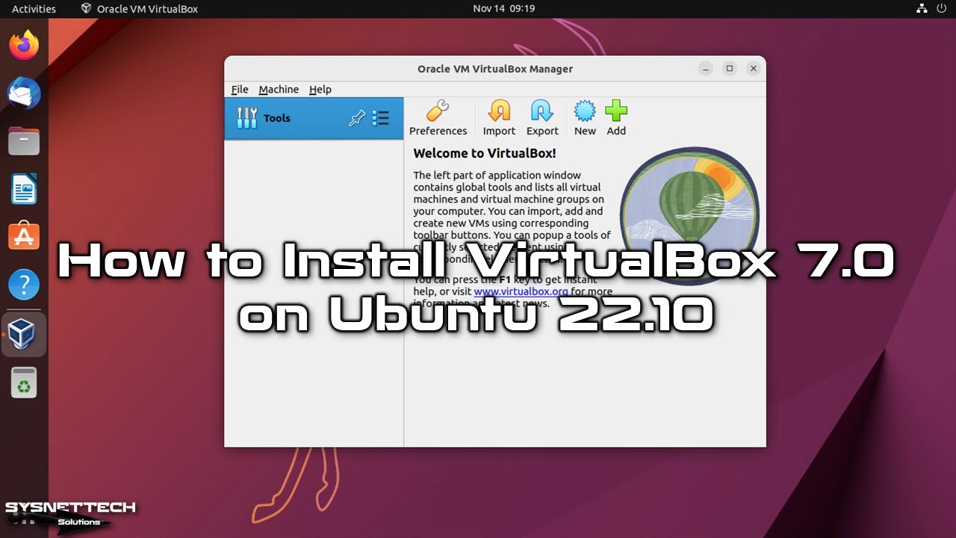Click the network status icon
The height and width of the screenshot is (538, 956).
(921, 9)
